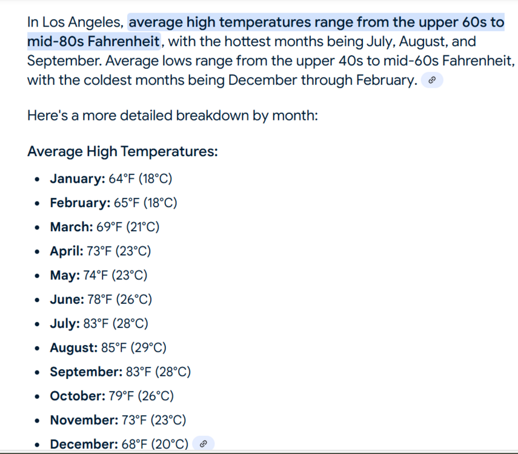Click the "Here's a more detailed breakdown" sentence

point(172,116)
